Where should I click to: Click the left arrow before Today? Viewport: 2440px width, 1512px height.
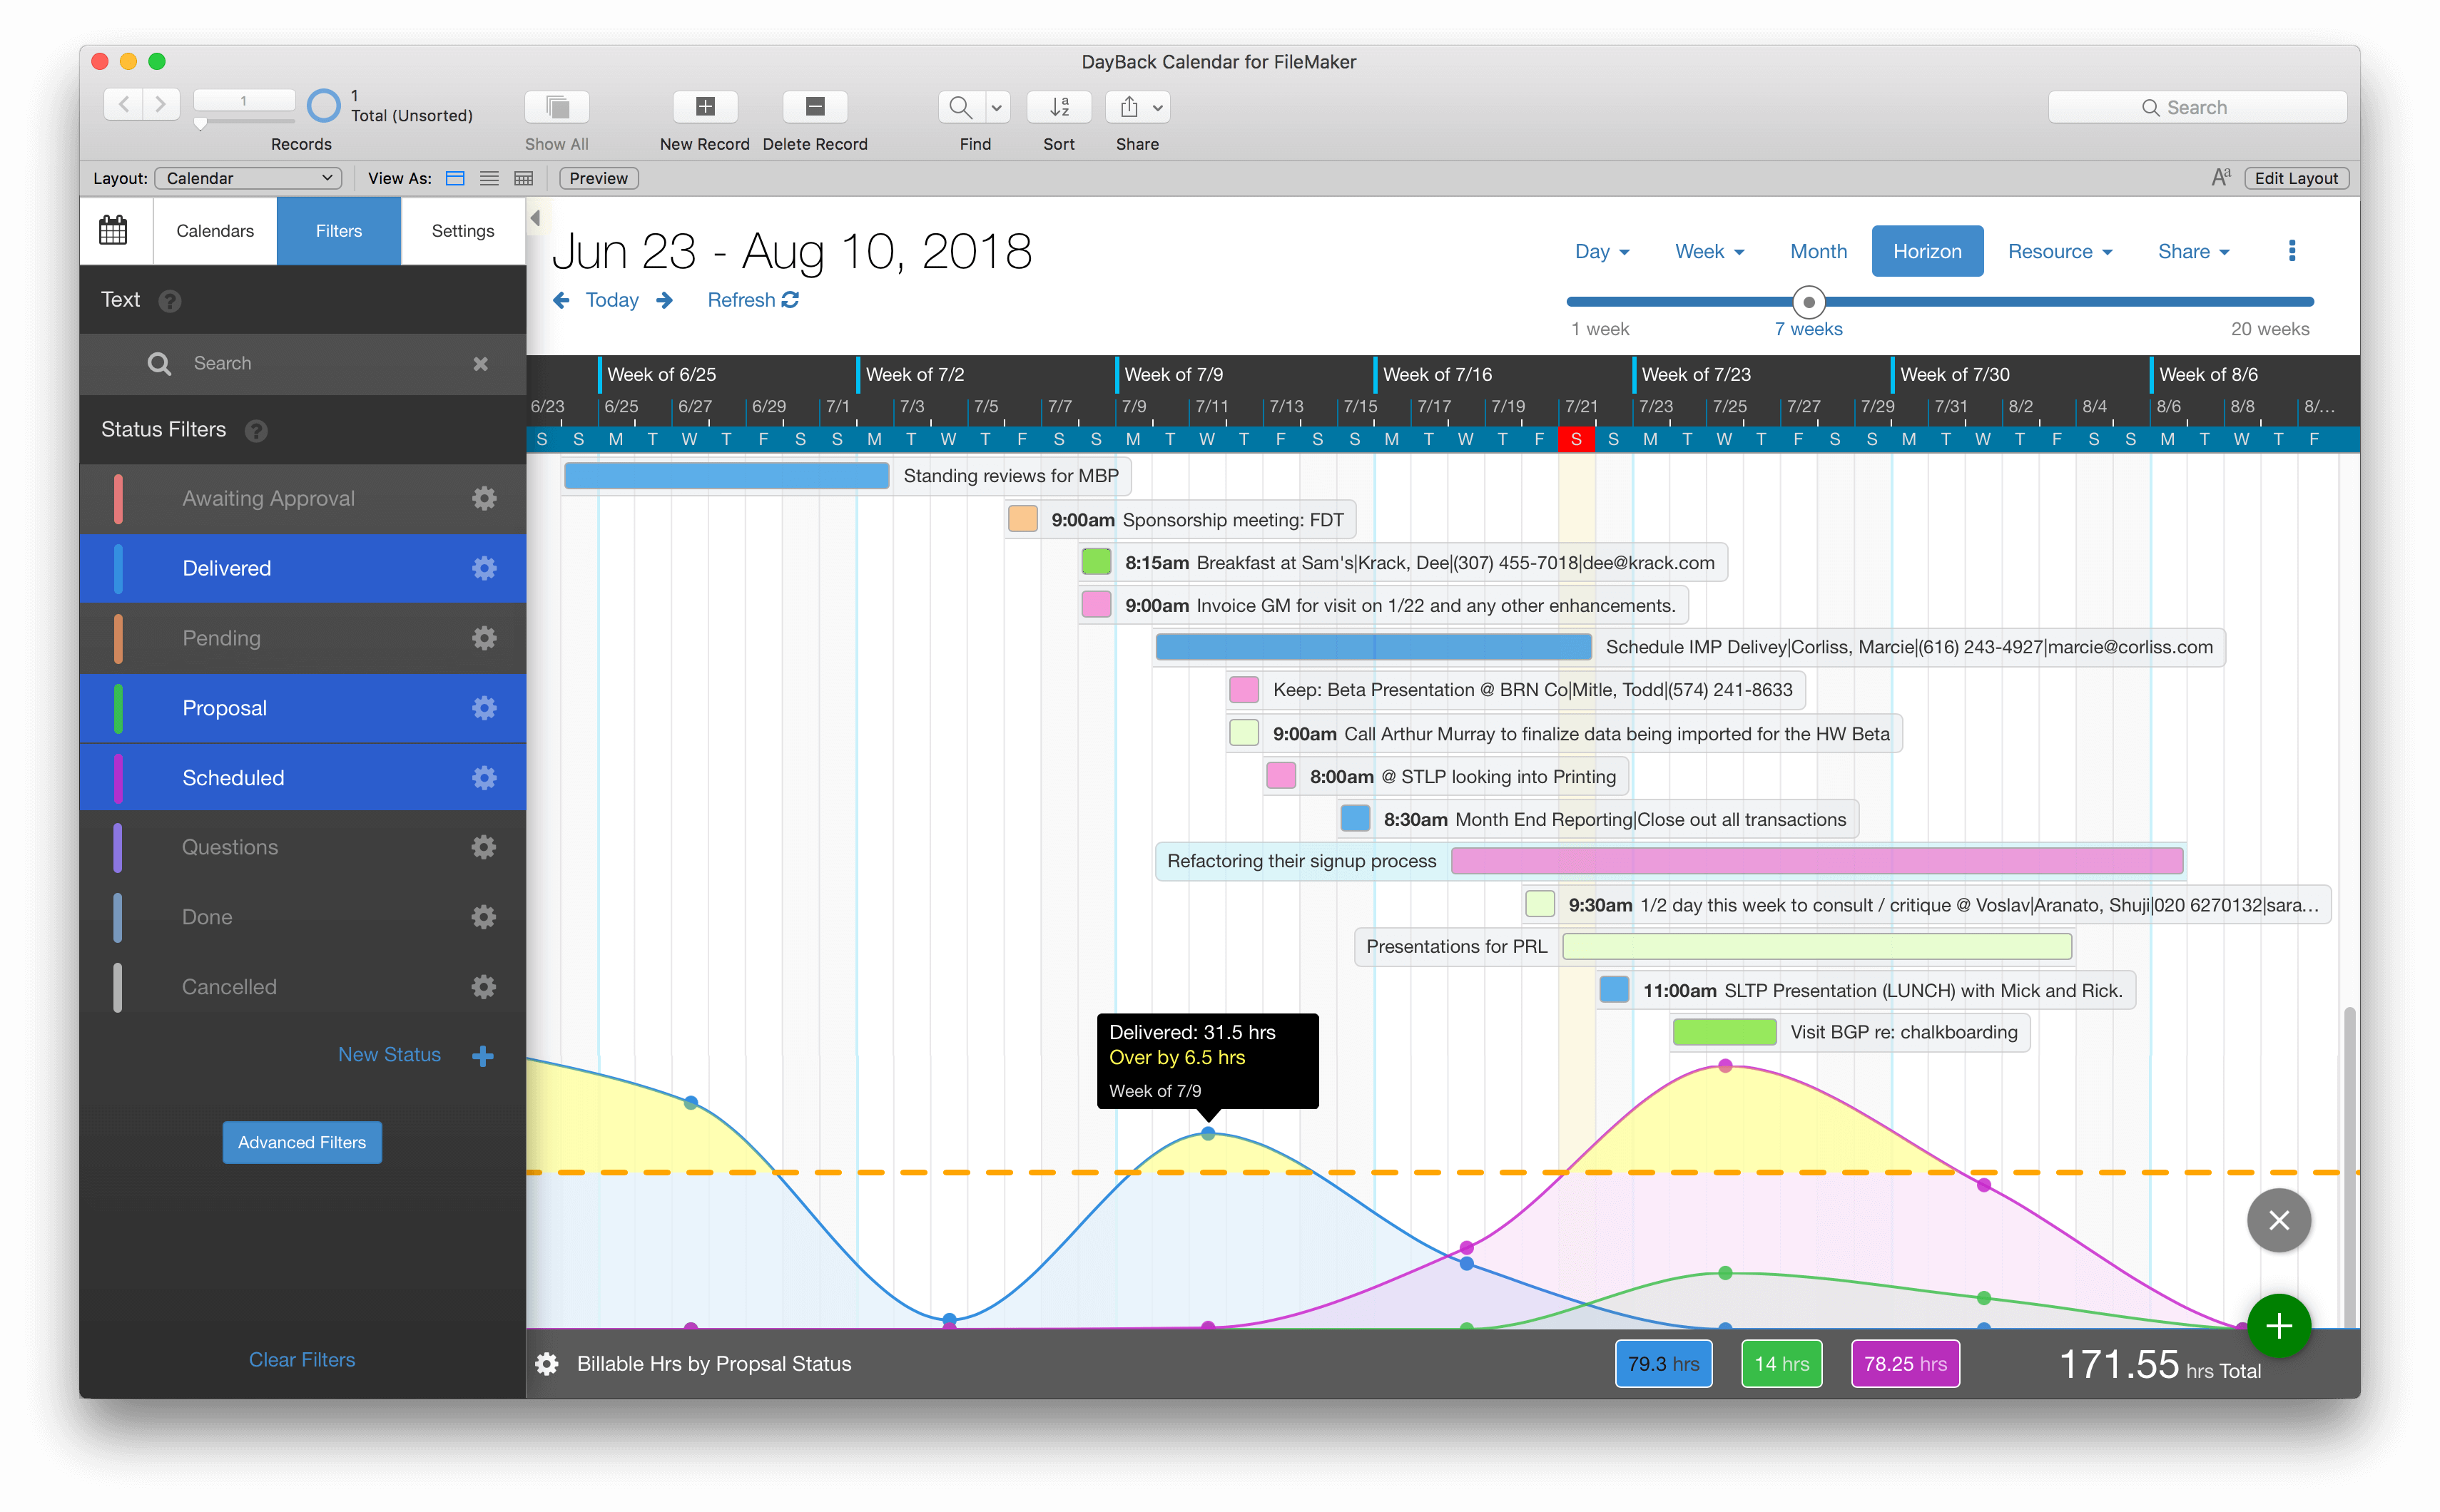[562, 300]
